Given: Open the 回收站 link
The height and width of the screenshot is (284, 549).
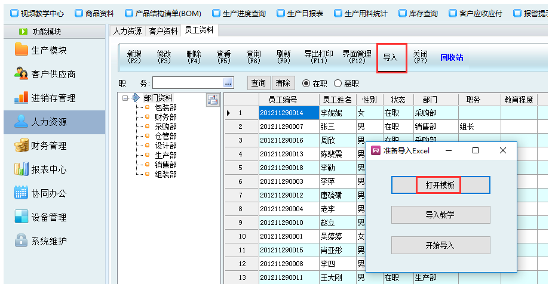Looking at the screenshot, I should [452, 58].
